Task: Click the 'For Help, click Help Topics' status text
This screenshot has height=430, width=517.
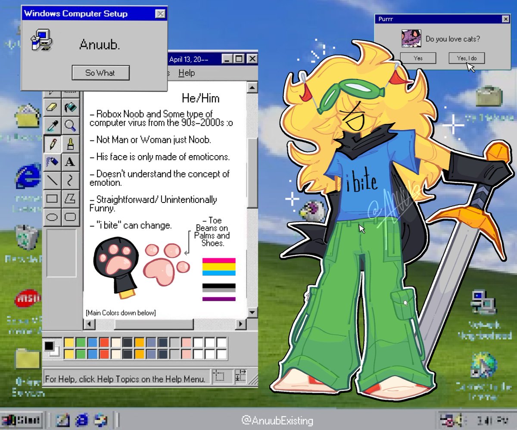Action: pyautogui.click(x=125, y=379)
